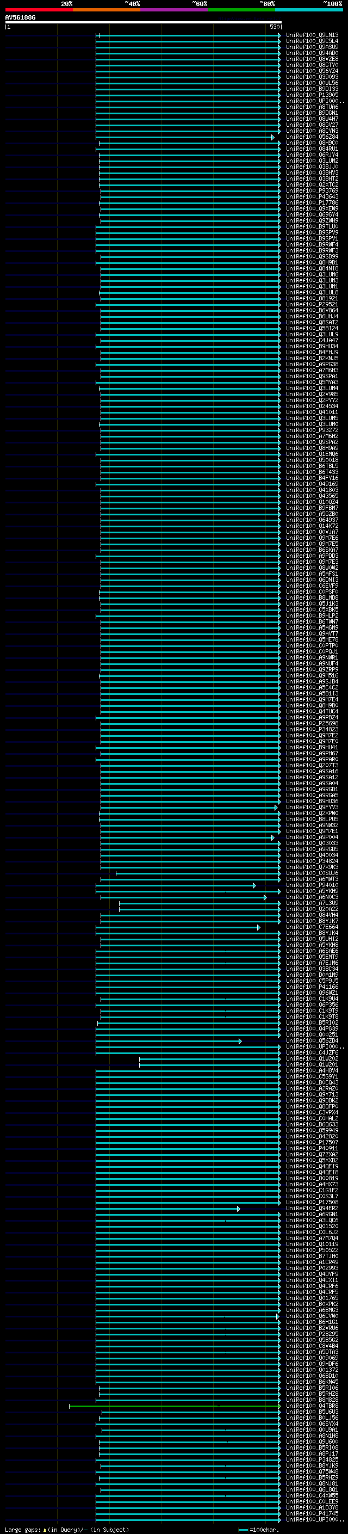Click the UniRef100_B0LJ56 label
348x1534 pixels.
[312, 1419]
